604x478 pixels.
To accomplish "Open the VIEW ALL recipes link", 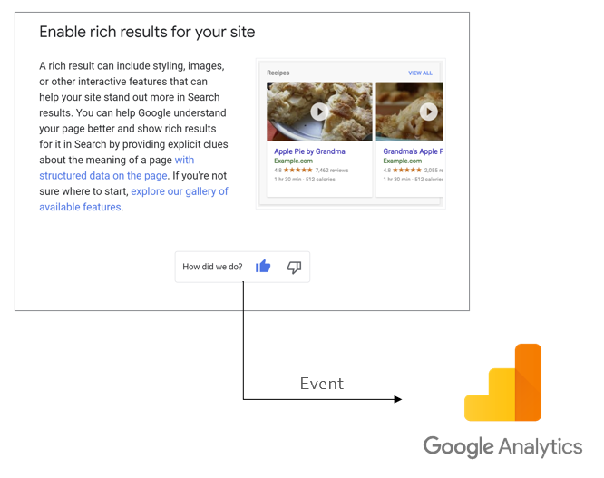I will coord(420,73).
